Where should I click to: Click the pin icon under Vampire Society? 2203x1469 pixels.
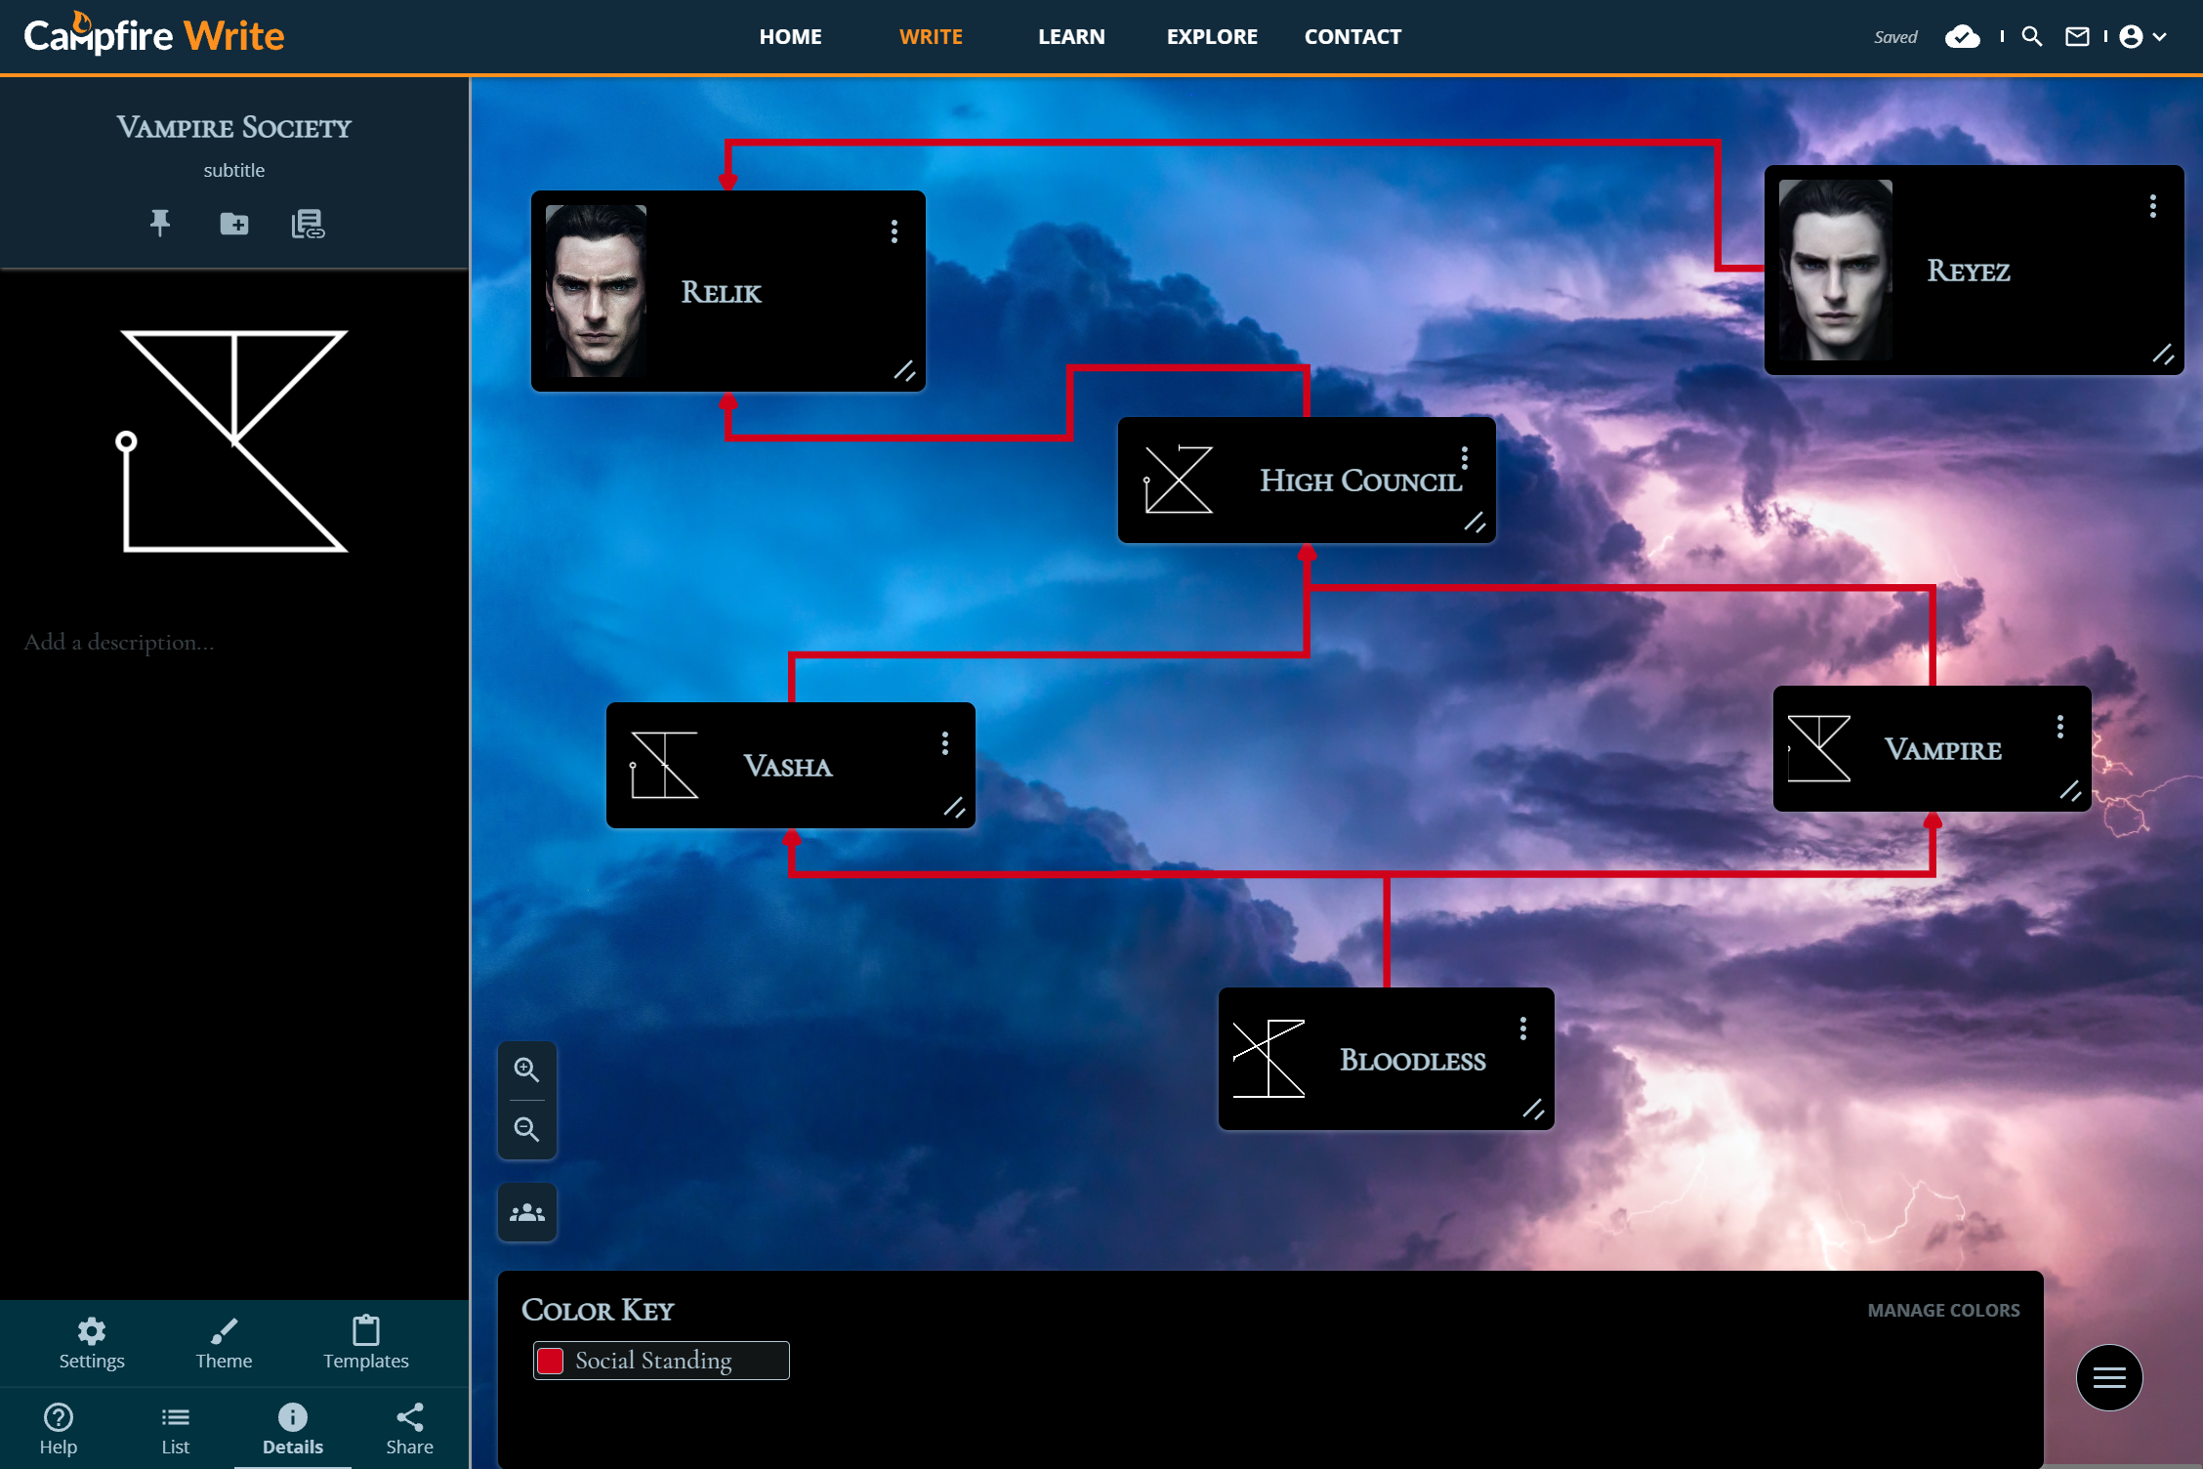(160, 224)
